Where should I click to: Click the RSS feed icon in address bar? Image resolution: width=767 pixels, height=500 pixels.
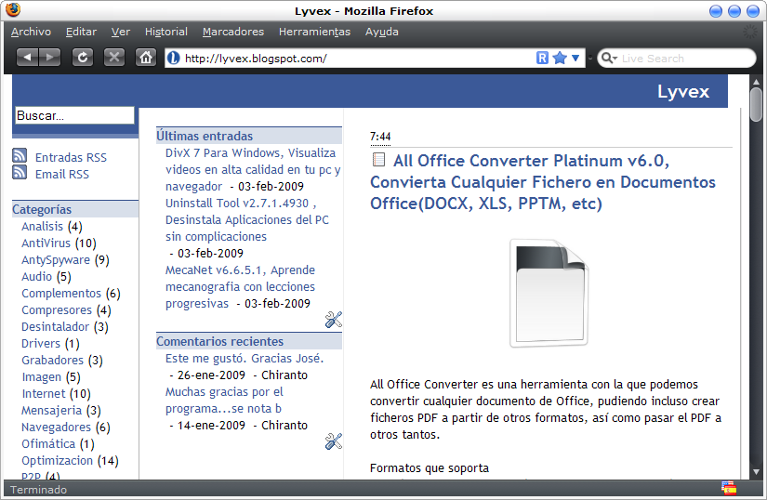543,58
